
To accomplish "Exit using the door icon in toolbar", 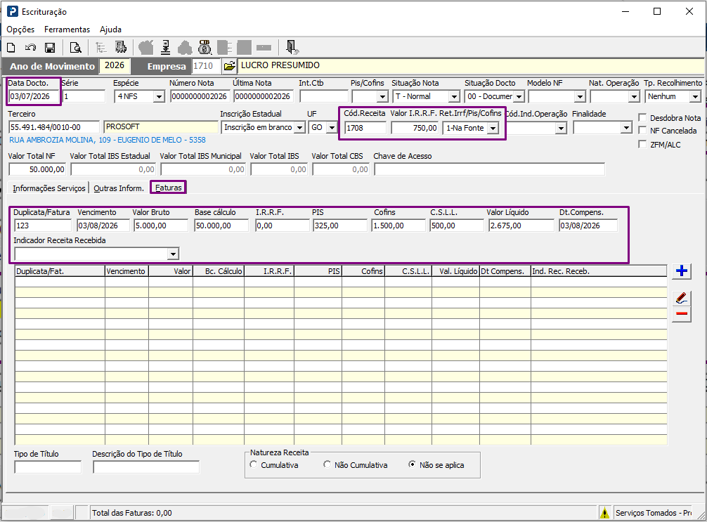I will pos(291,47).
